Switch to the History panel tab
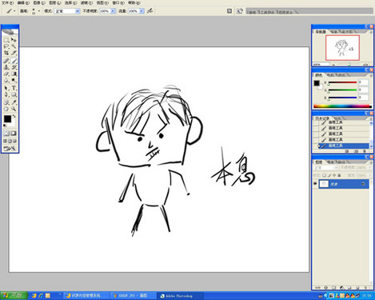 322,118
